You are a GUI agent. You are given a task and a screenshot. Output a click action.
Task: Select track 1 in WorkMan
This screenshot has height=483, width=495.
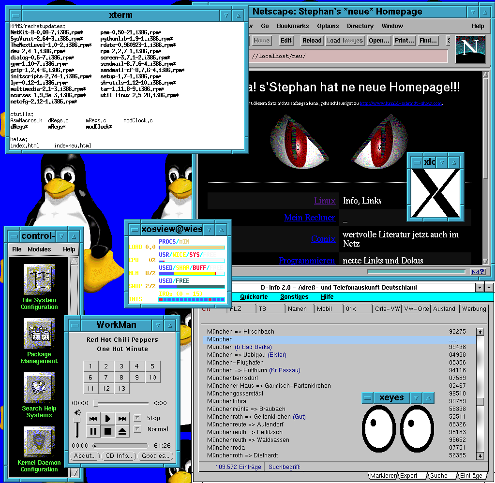click(x=90, y=366)
